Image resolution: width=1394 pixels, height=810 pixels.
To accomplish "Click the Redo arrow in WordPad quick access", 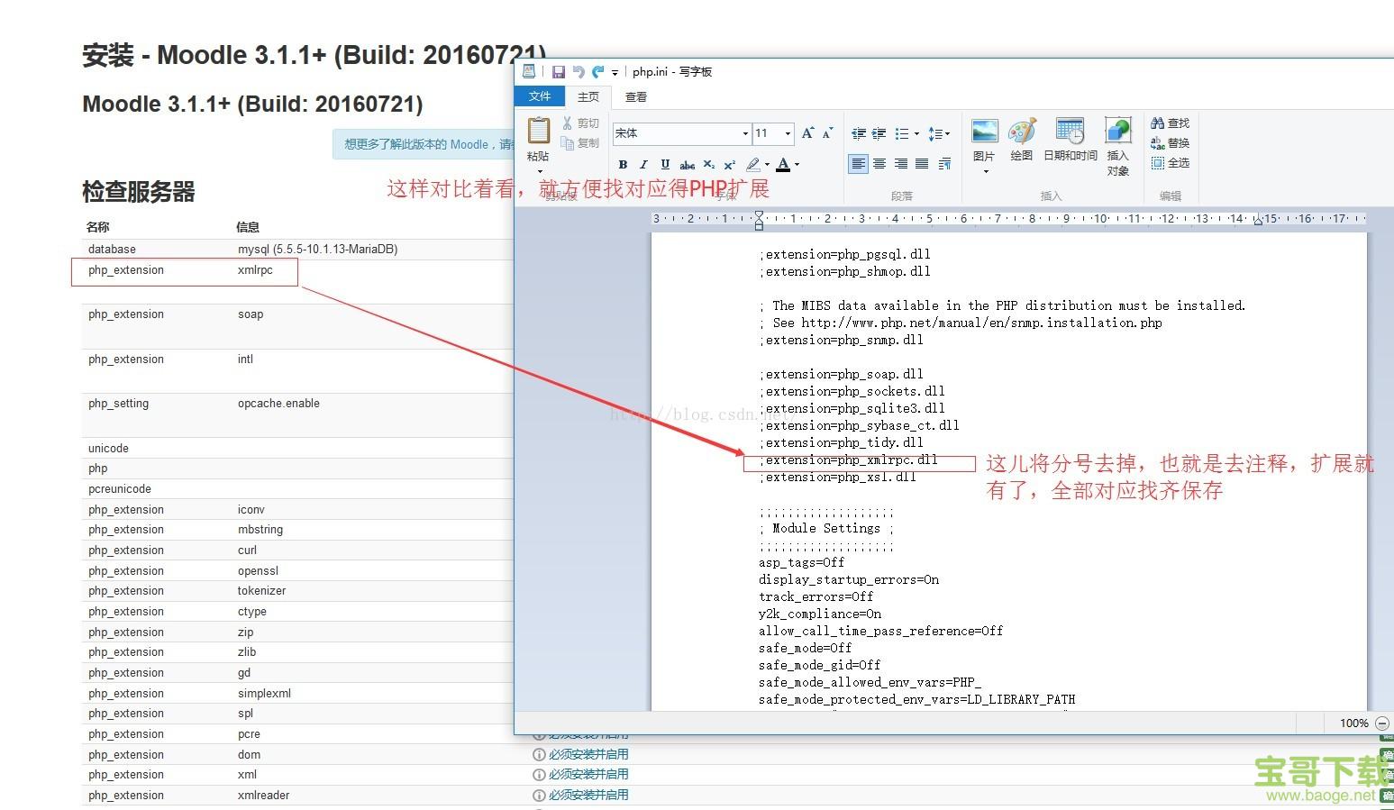I will click(x=597, y=72).
